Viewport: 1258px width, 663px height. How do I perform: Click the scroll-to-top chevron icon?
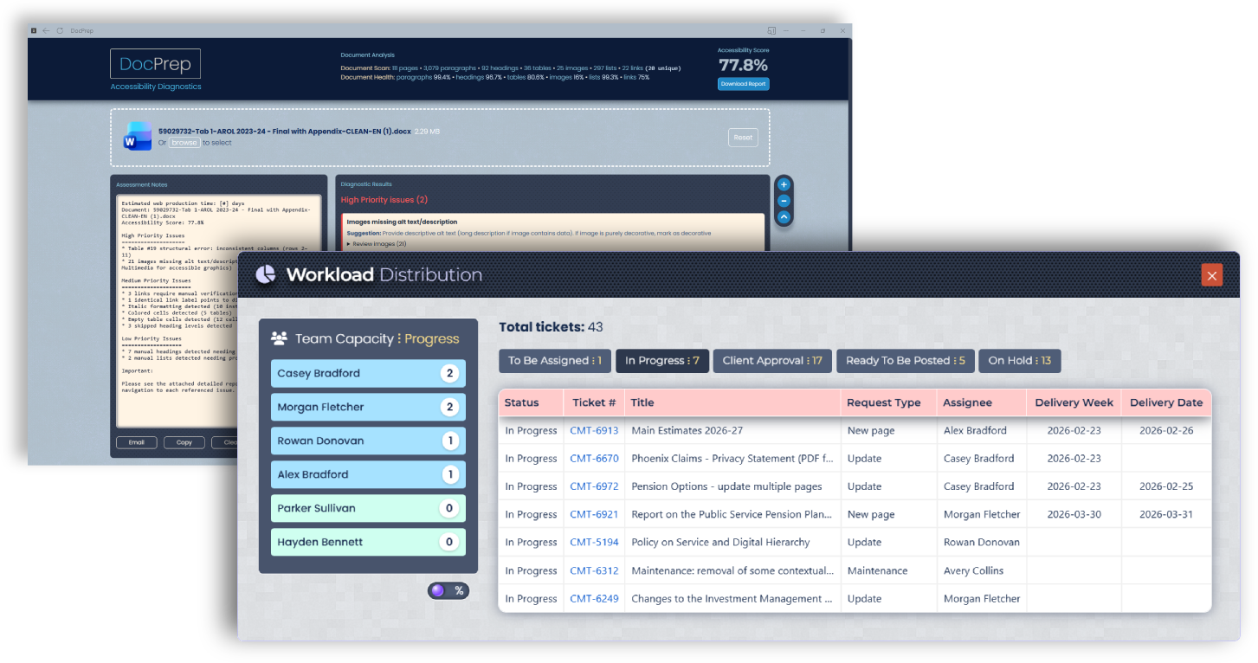click(784, 217)
